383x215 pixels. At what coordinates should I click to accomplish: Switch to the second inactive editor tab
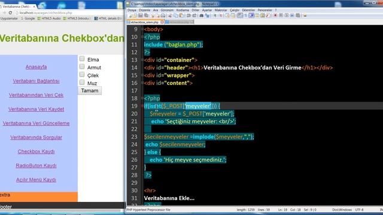pos(179,22)
